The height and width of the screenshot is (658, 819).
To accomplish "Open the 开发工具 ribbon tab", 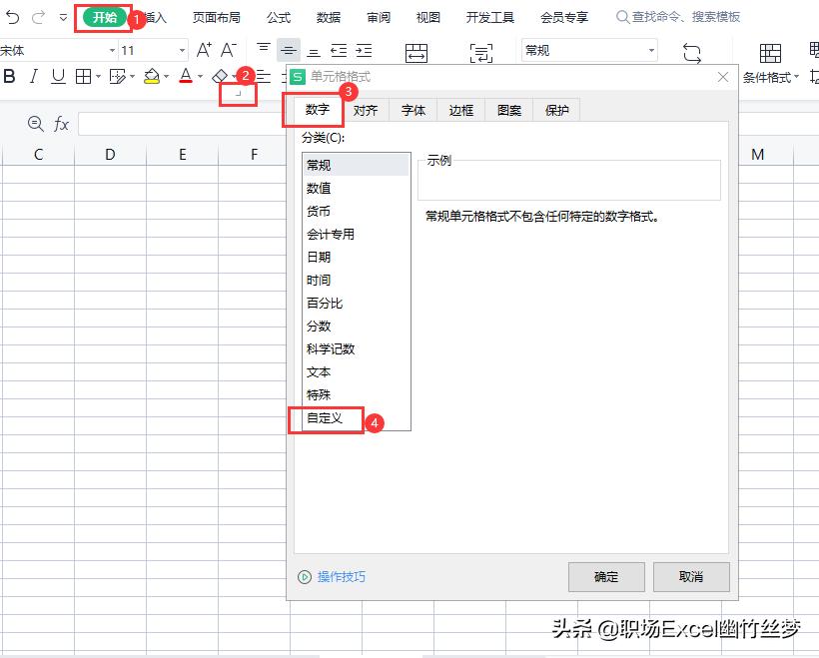I will [x=489, y=16].
